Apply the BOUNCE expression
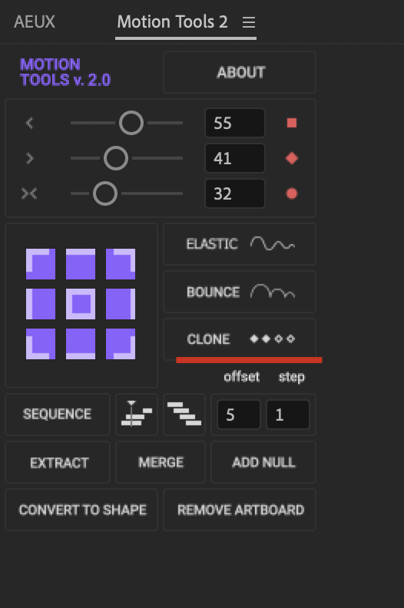Viewport: 404px width, 608px height. pos(240,292)
